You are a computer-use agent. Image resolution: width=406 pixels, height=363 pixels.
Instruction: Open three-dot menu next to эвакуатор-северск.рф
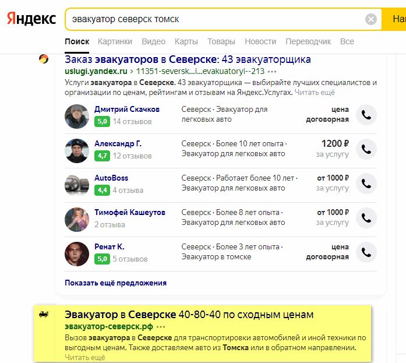(x=161, y=327)
